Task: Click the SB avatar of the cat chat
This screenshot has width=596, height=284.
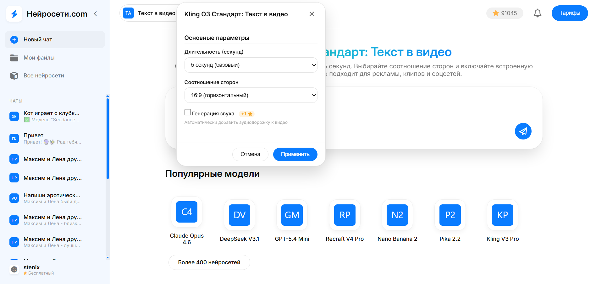Action: (x=14, y=116)
